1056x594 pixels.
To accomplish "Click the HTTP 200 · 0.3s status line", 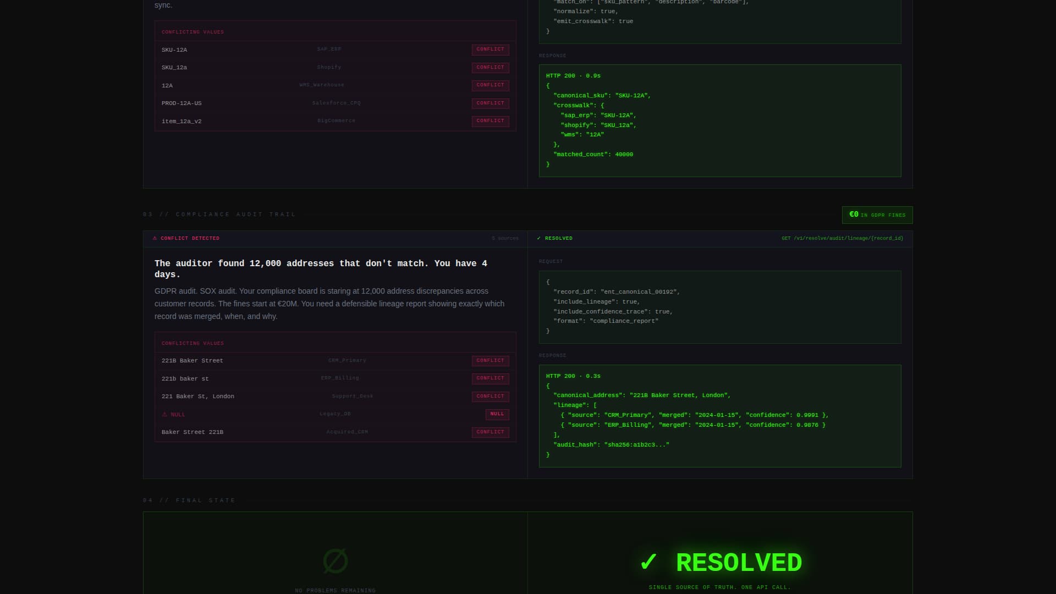I will (x=573, y=376).
